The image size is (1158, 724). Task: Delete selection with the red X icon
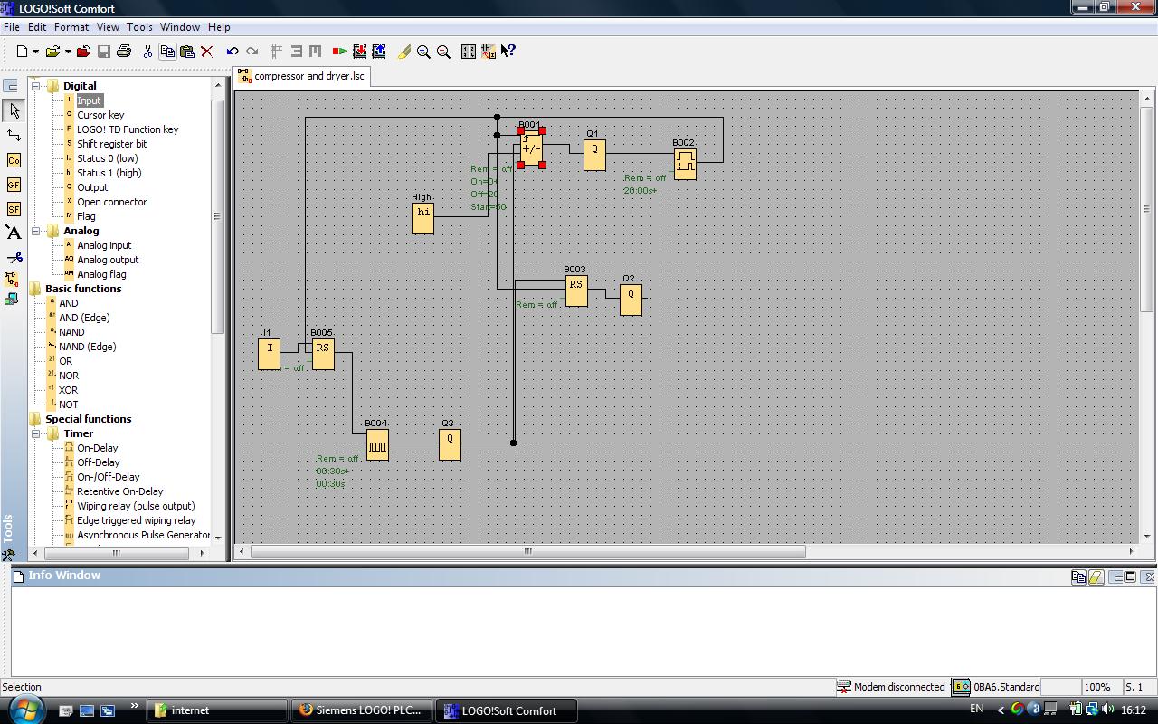tap(206, 52)
